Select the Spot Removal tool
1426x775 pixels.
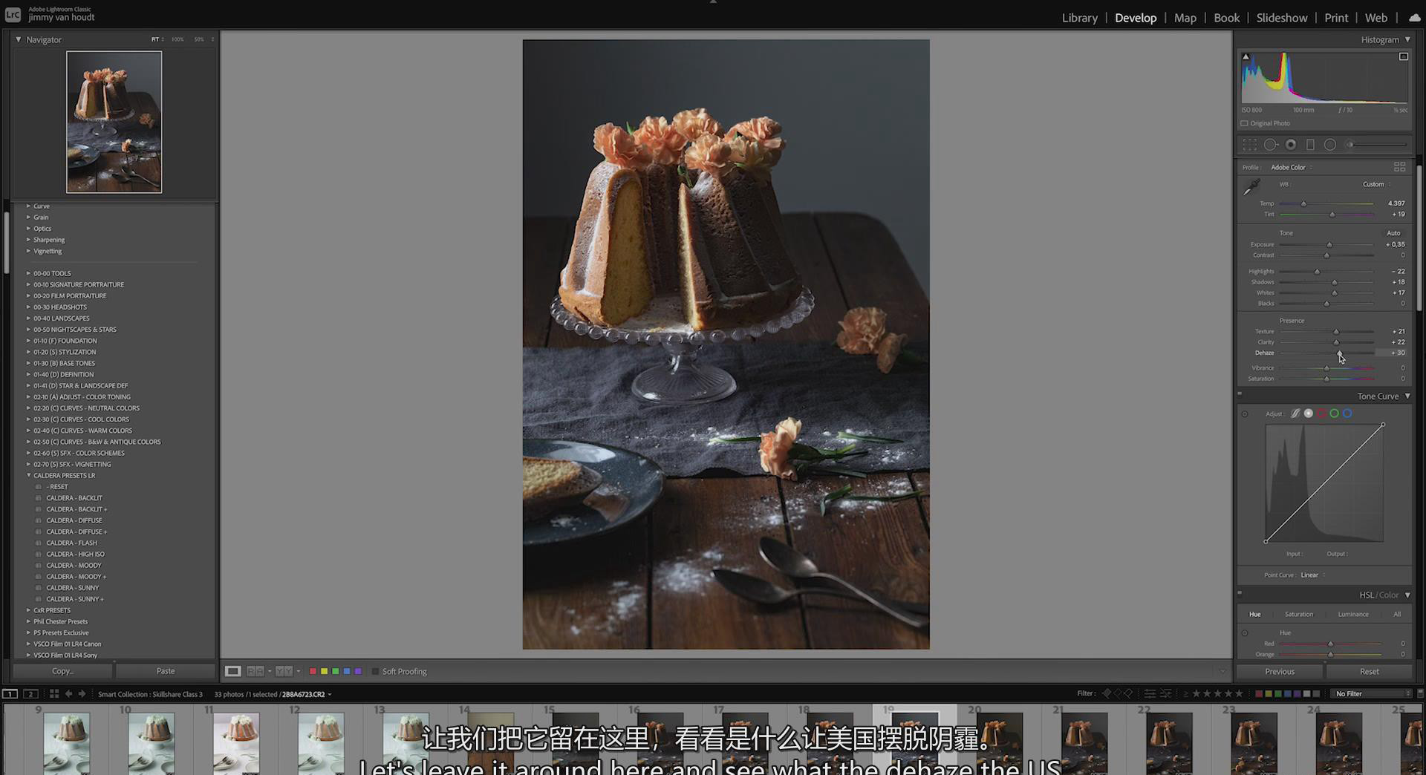1271,145
